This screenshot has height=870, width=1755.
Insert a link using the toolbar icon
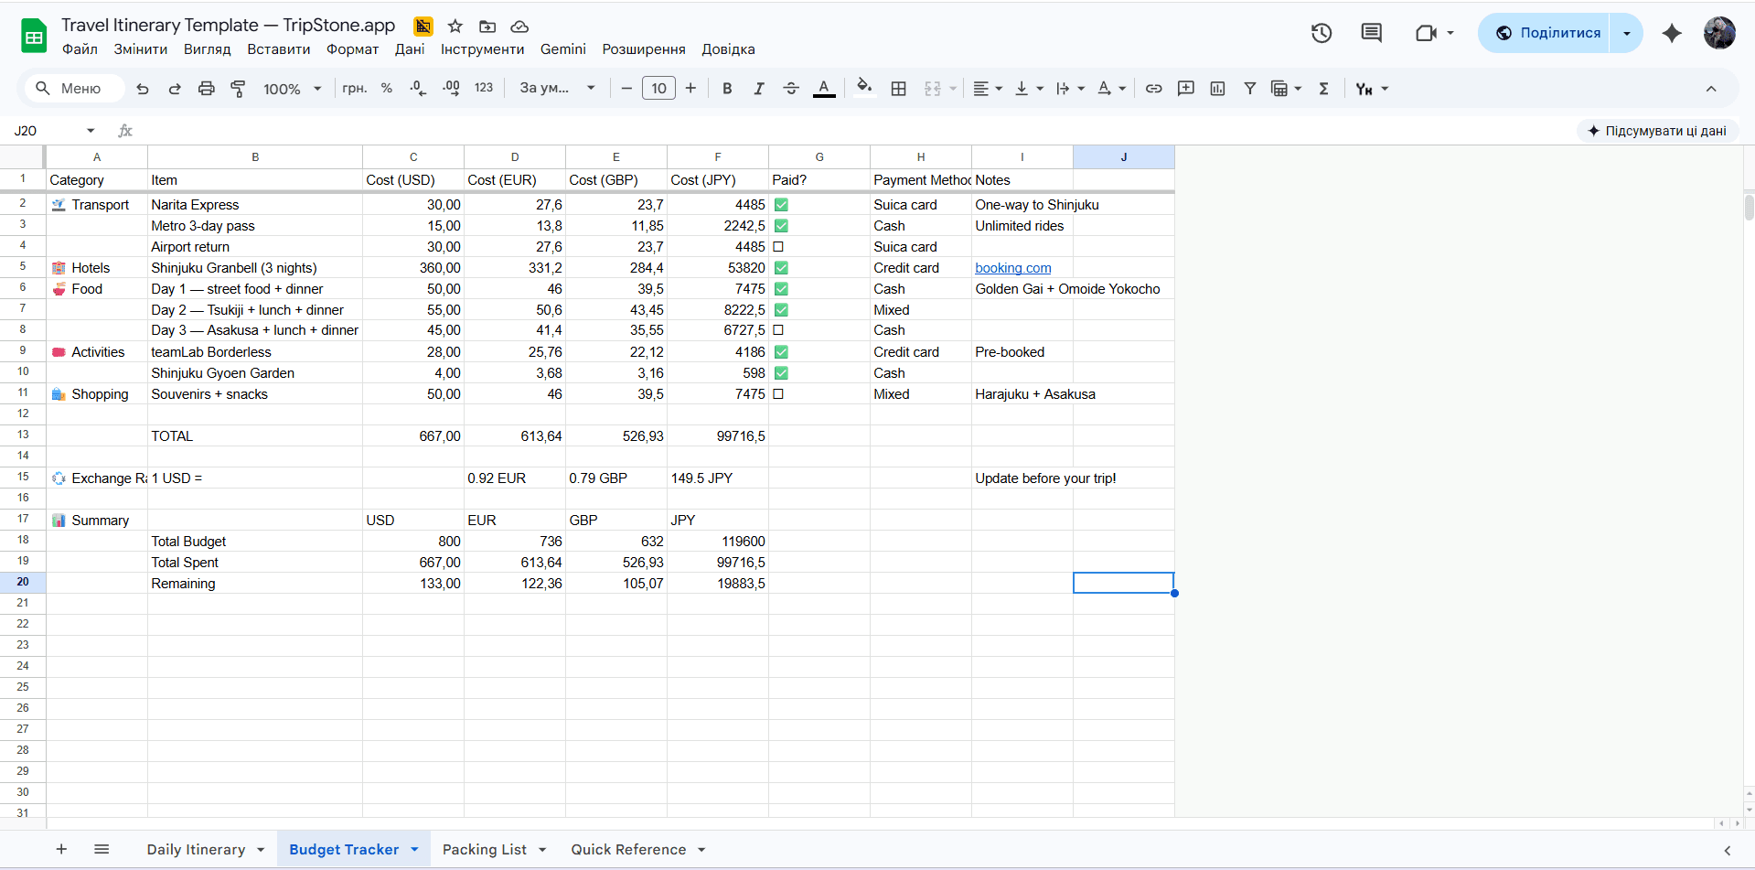pos(1153,89)
